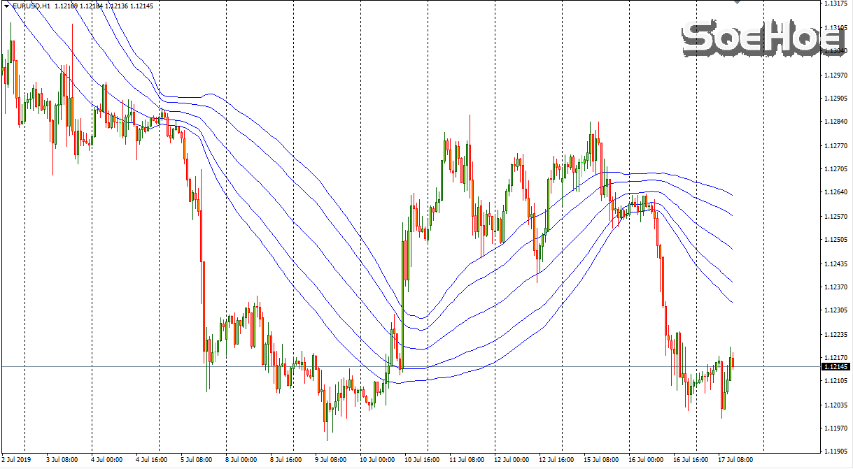Click the black triangle beside EURUSD,H1
The height and width of the screenshot is (469, 853).
point(6,6)
